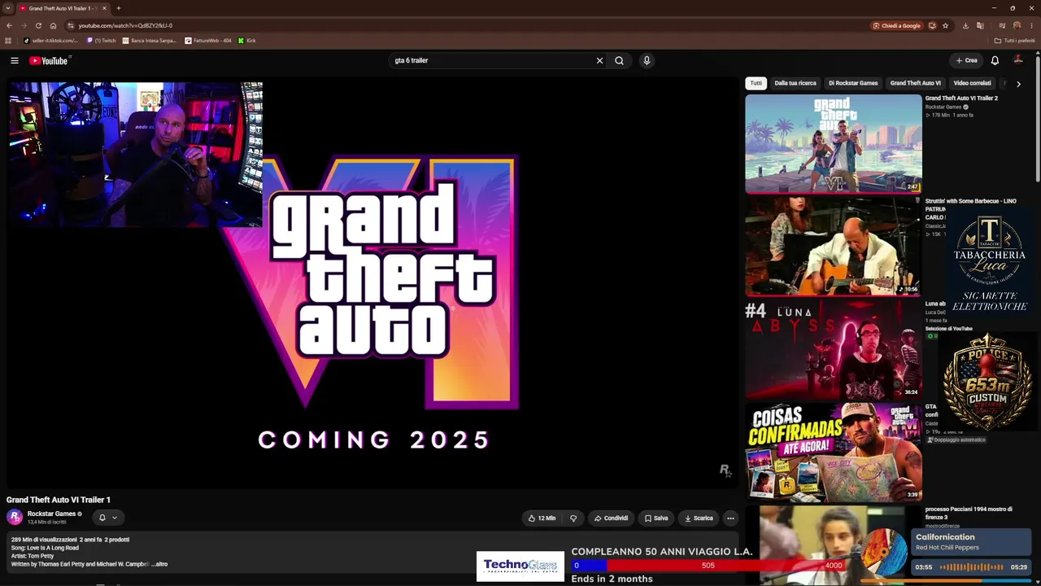Open YouTube notifications bell
Screen dimensions: 1041x586
pos(995,60)
